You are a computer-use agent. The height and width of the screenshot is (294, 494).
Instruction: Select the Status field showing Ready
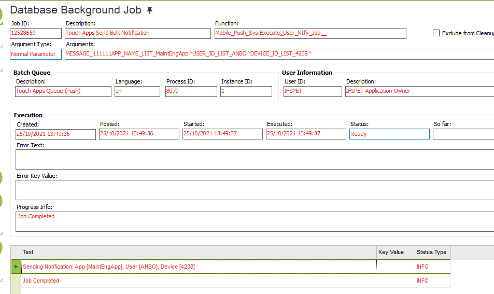(389, 134)
